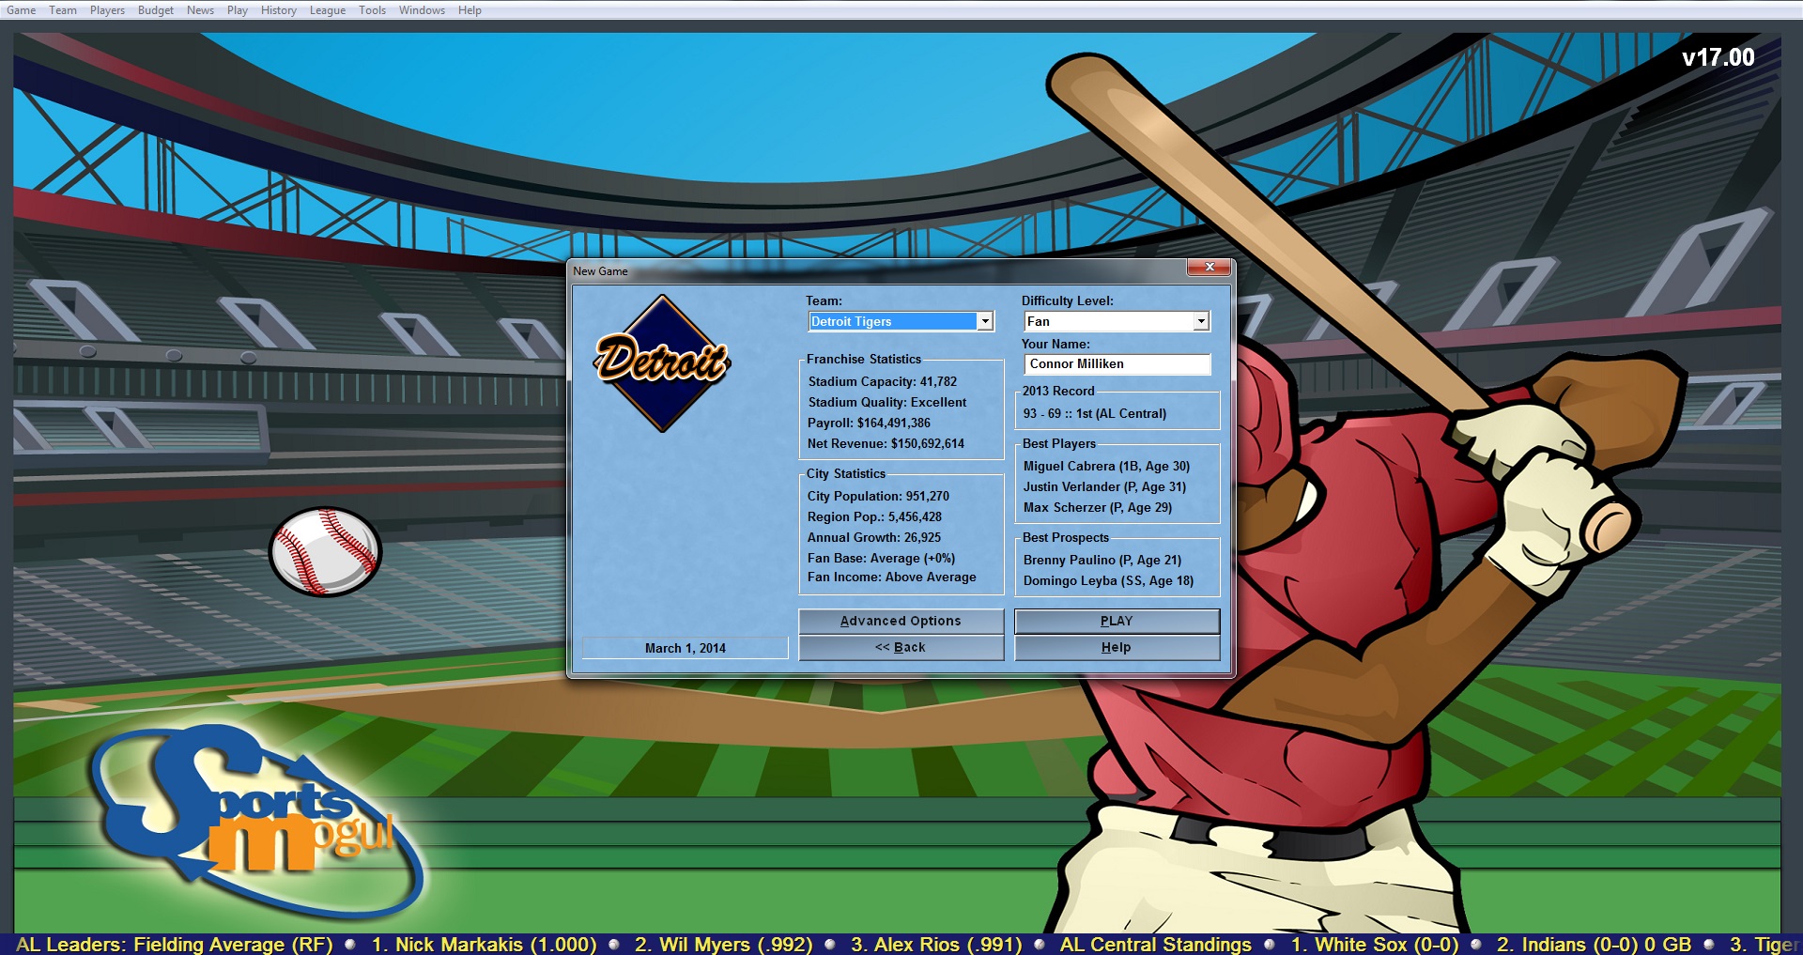Screen dimensions: 1803x955
Task: Open the League menu
Action: [x=327, y=9]
